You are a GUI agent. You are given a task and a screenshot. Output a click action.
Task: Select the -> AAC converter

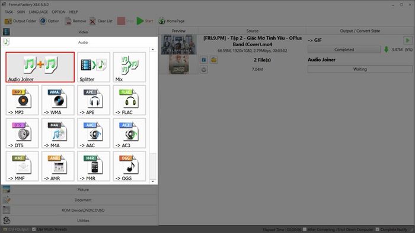click(x=94, y=133)
